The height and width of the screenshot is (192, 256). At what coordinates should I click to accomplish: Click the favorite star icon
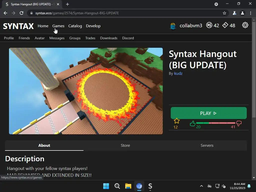[x=177, y=121]
